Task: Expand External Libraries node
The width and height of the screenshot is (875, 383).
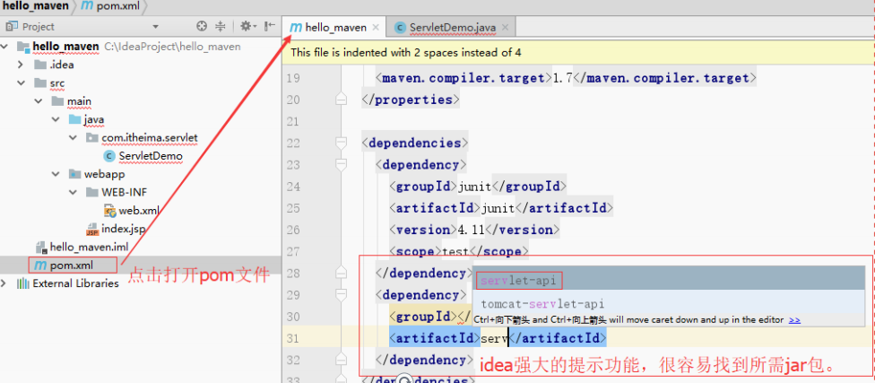Action: [4, 283]
